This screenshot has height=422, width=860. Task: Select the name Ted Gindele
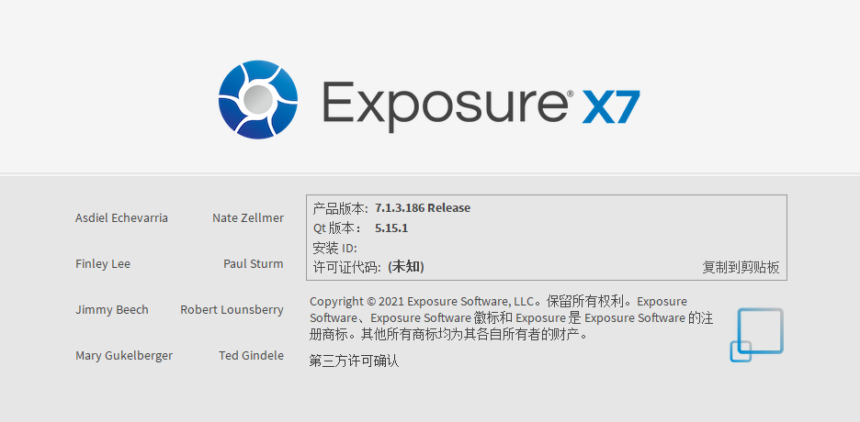pyautogui.click(x=251, y=356)
